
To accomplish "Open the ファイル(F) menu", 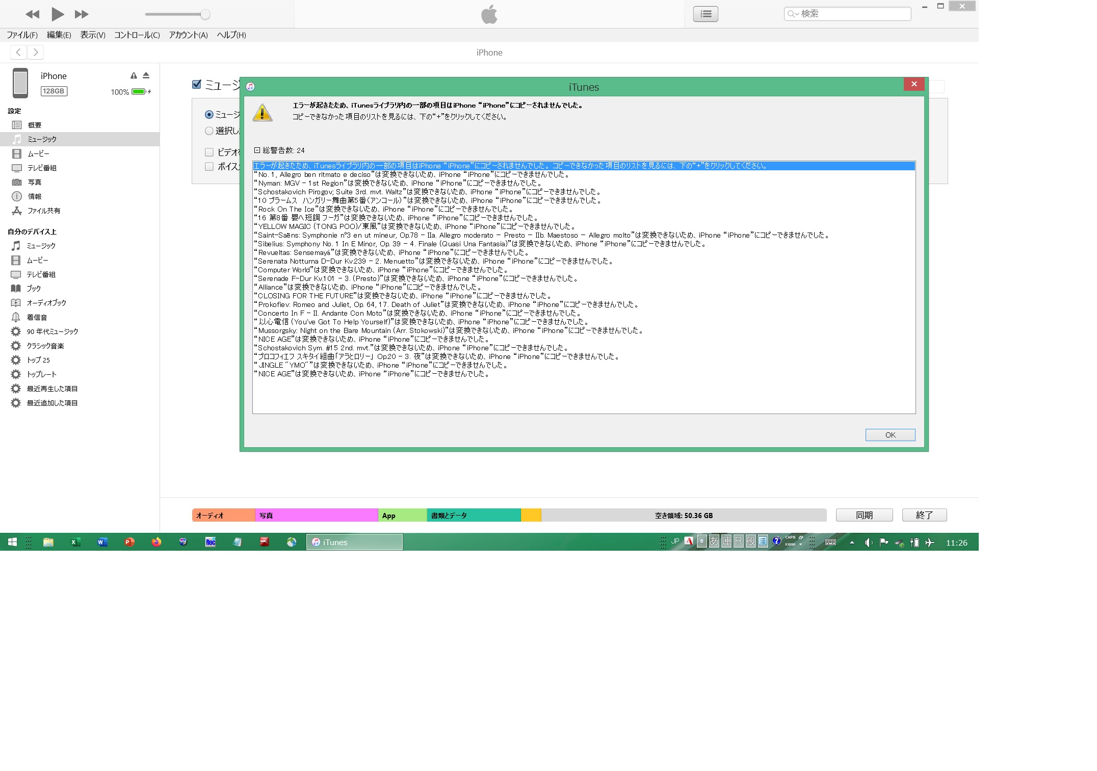I will (x=22, y=35).
